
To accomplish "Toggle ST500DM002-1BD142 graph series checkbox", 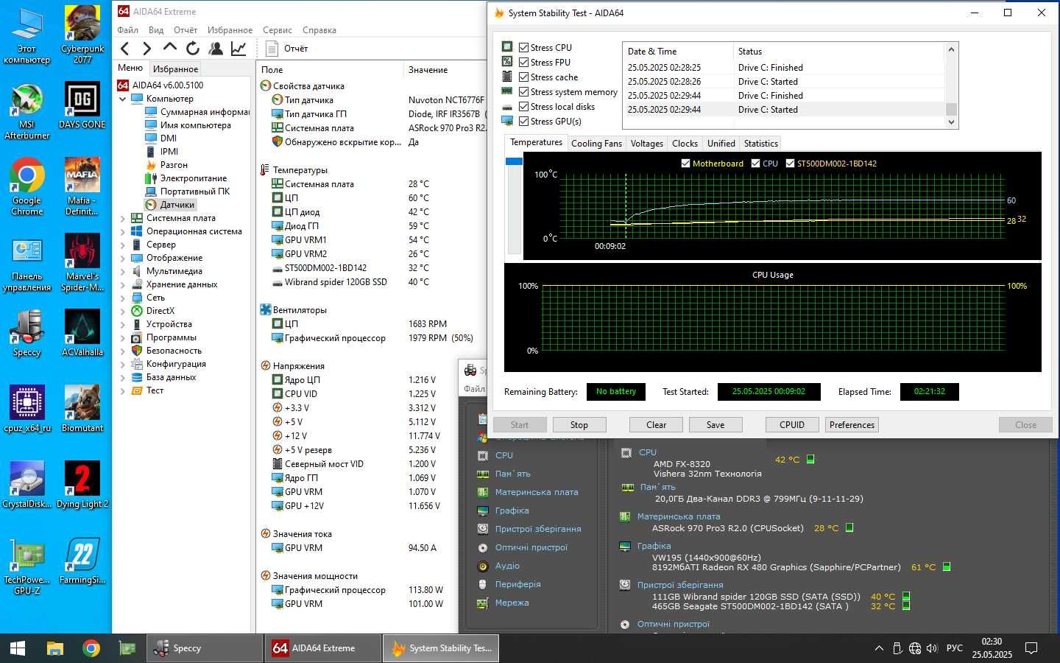I will [791, 164].
